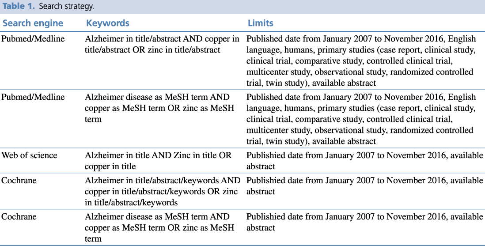Click the Search engine column header
Image resolution: width=485 pixels, height=246 pixels.
(33, 23)
